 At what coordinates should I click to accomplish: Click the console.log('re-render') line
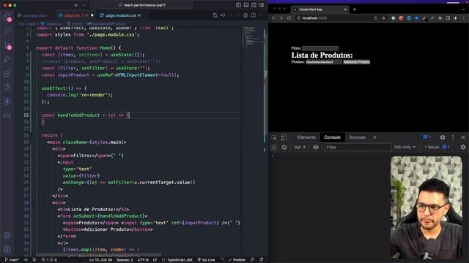[x=80, y=95]
